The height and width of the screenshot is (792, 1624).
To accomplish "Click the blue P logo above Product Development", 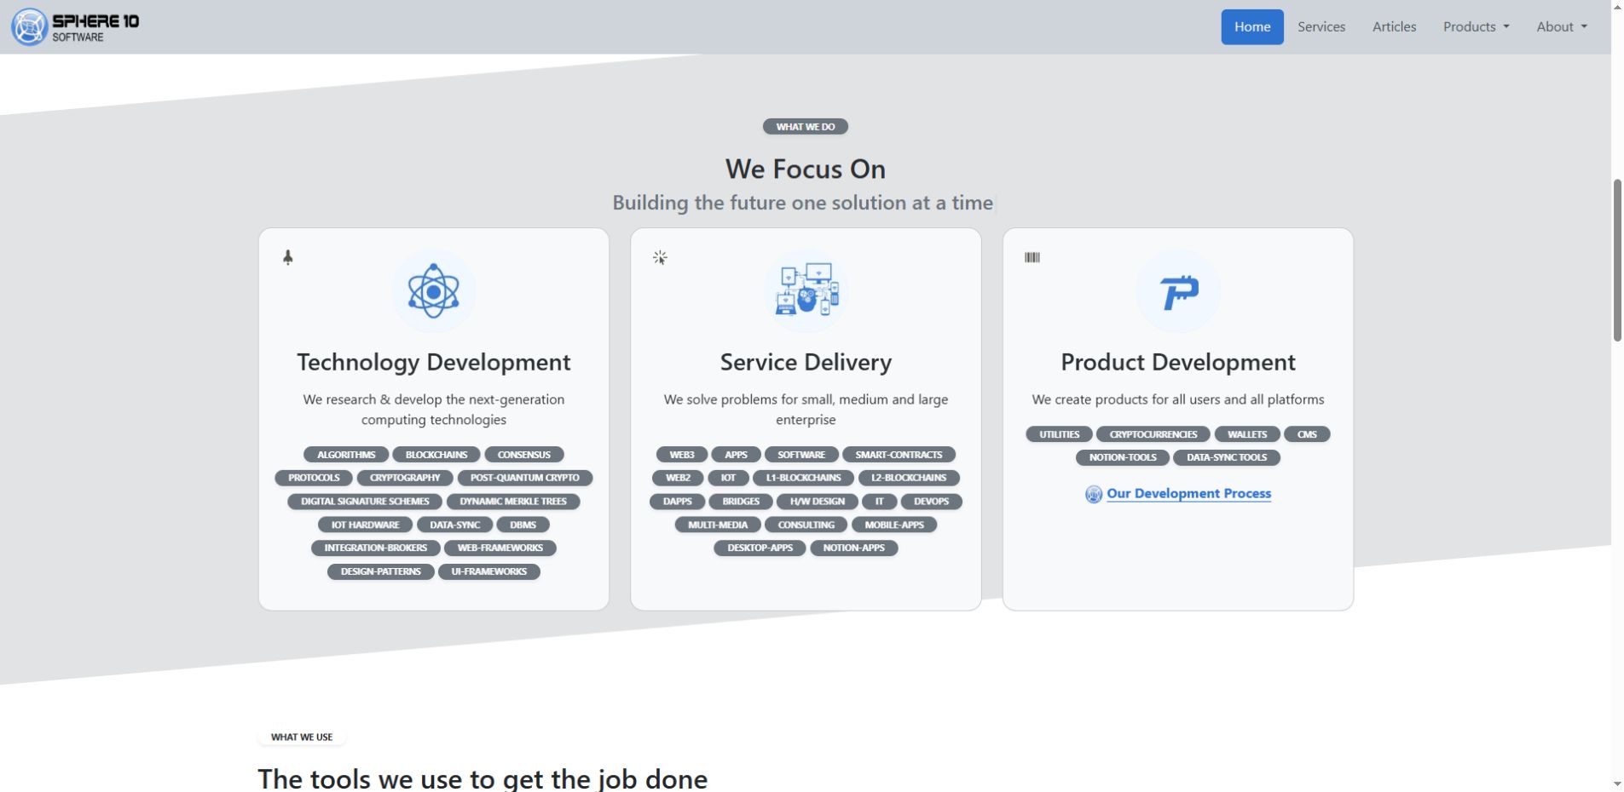I will 1178,292.
